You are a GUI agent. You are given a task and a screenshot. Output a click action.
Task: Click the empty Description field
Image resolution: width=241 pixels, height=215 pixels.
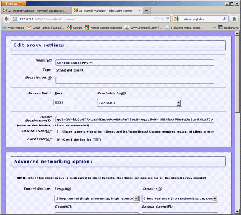[135, 80]
